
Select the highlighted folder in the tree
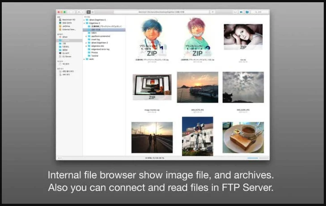pyautogui.click(x=104, y=30)
